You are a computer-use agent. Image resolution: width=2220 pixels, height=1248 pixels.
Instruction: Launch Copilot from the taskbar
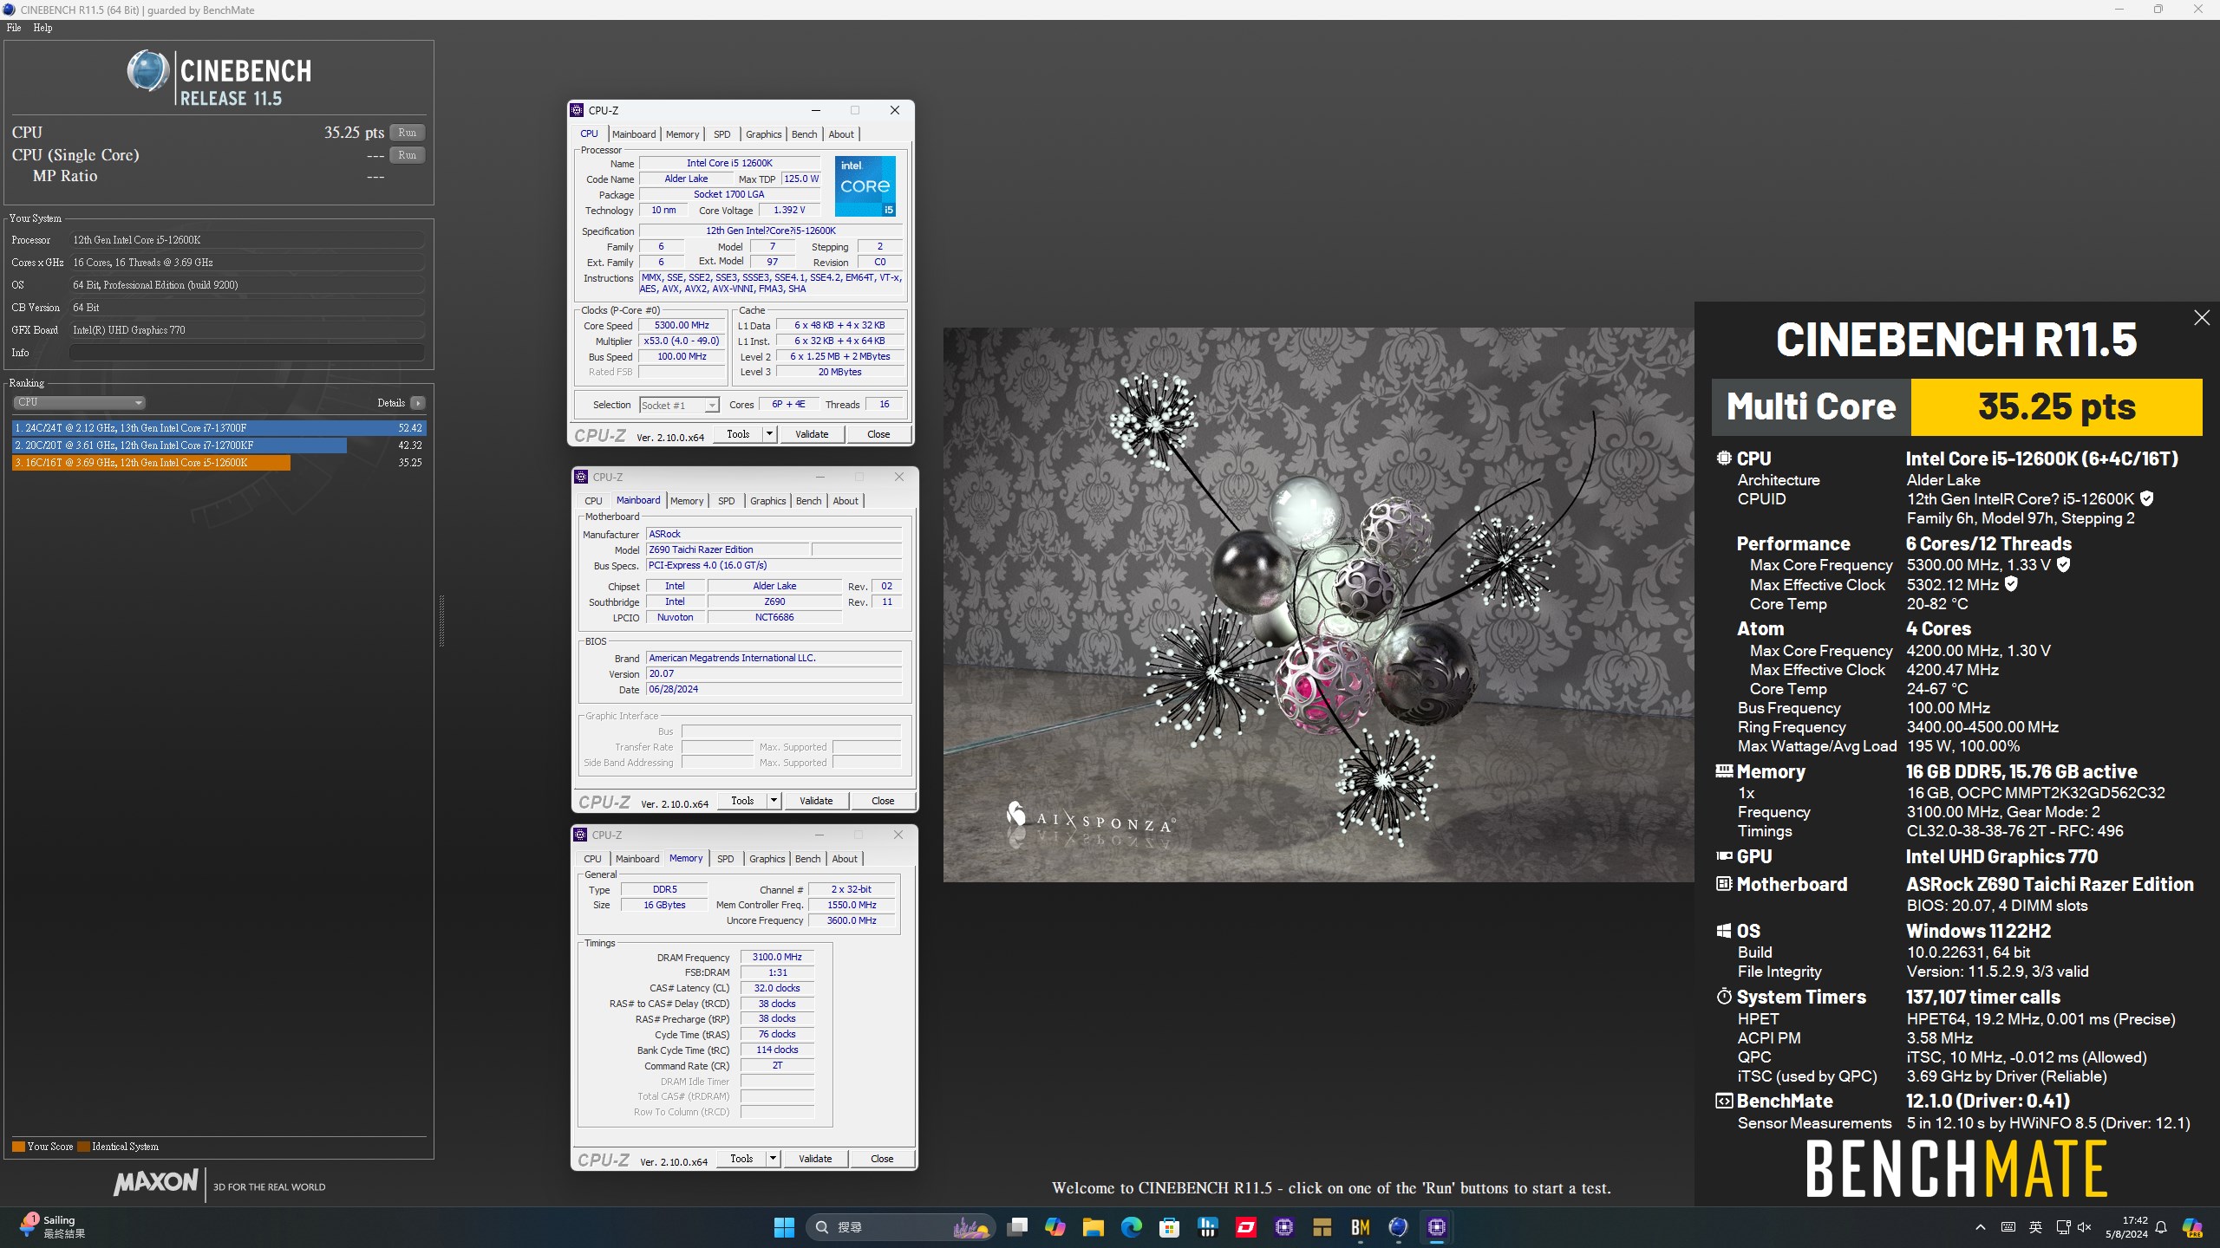pyautogui.click(x=1055, y=1227)
